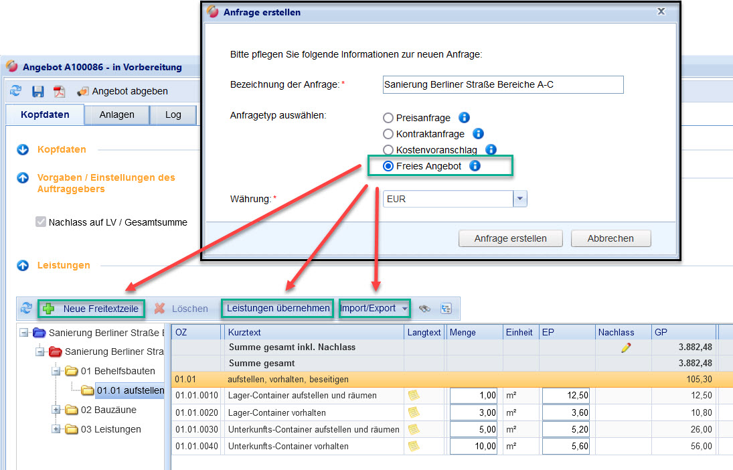Click the pencil icon in Nachlass column
The height and width of the screenshot is (470, 733).
626,347
